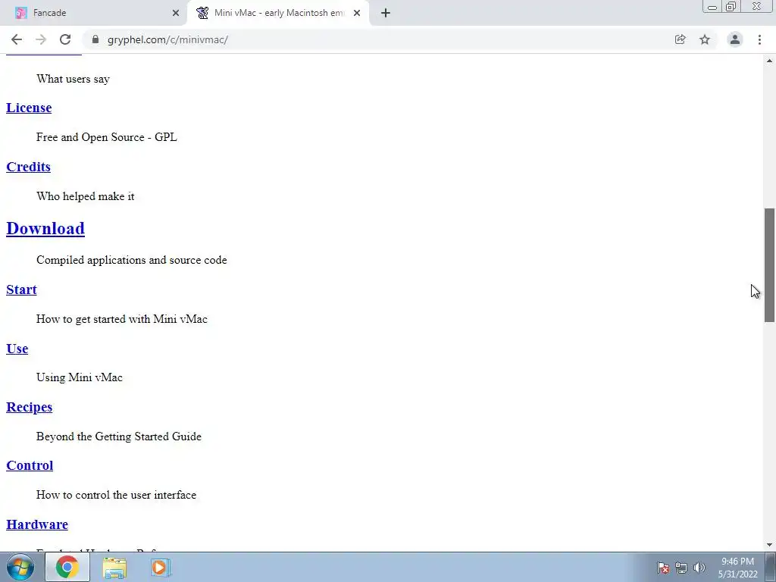The image size is (776, 582).
Task: Follow the Control link
Action: click(x=30, y=466)
